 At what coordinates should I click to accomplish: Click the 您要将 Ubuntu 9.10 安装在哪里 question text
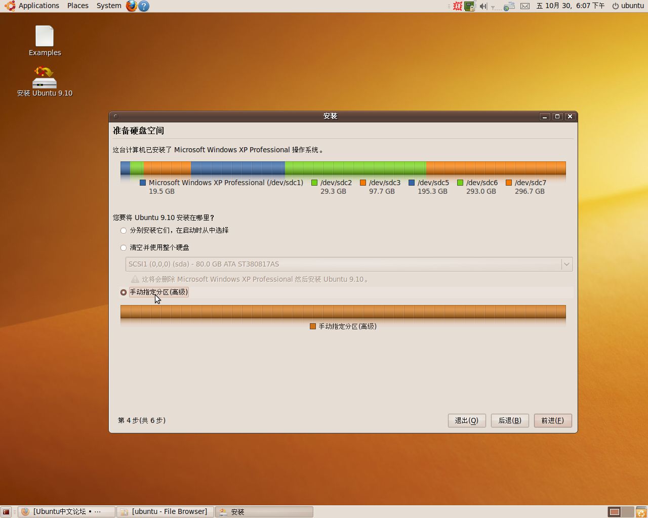(164, 218)
